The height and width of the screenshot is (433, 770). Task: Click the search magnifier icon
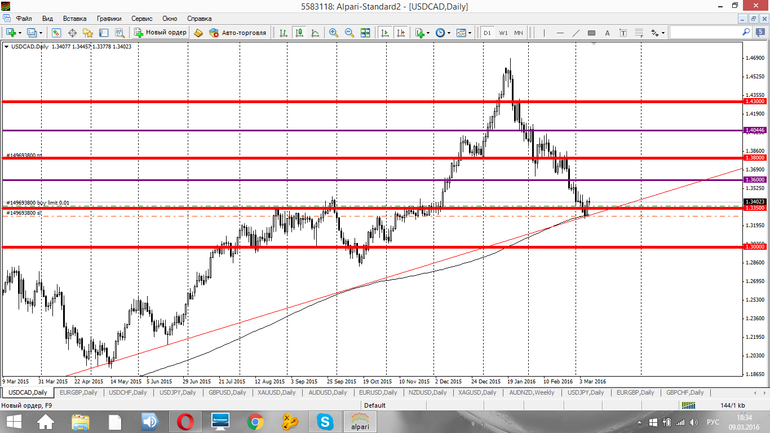746,32
